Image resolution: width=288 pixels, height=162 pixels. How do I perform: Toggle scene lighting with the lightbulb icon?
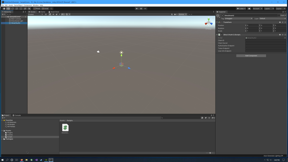click(50, 14)
